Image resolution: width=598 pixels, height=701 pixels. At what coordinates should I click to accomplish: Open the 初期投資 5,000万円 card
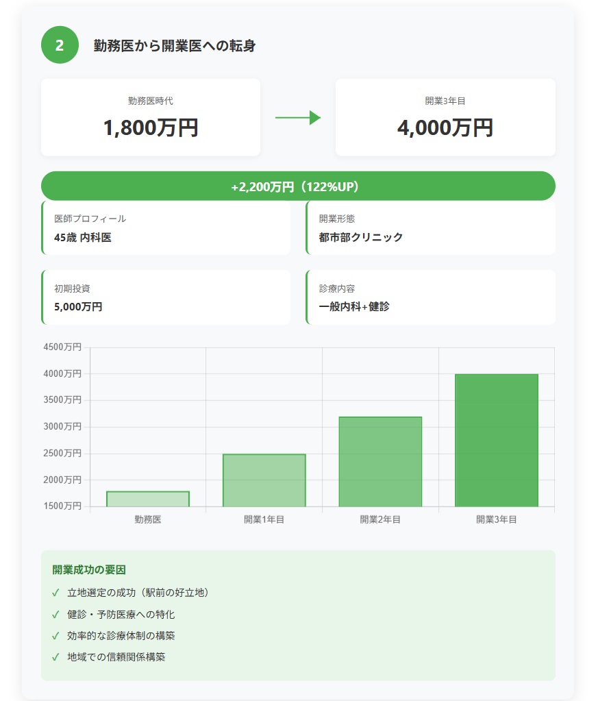(x=166, y=297)
